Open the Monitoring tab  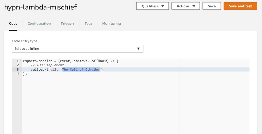[111, 23]
